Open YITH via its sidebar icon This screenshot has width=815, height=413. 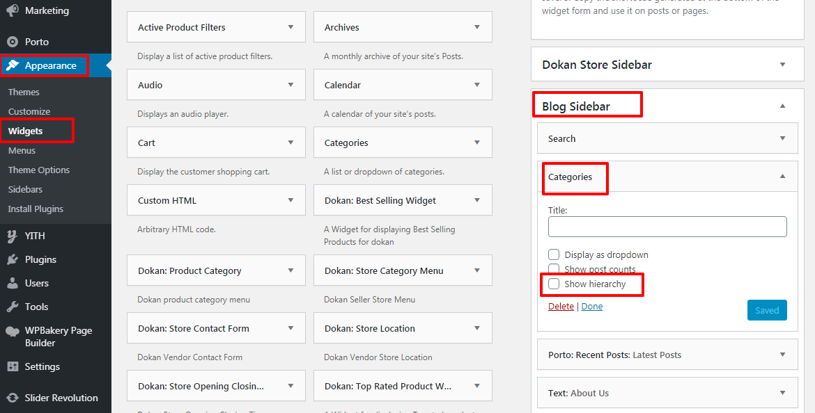(x=13, y=236)
